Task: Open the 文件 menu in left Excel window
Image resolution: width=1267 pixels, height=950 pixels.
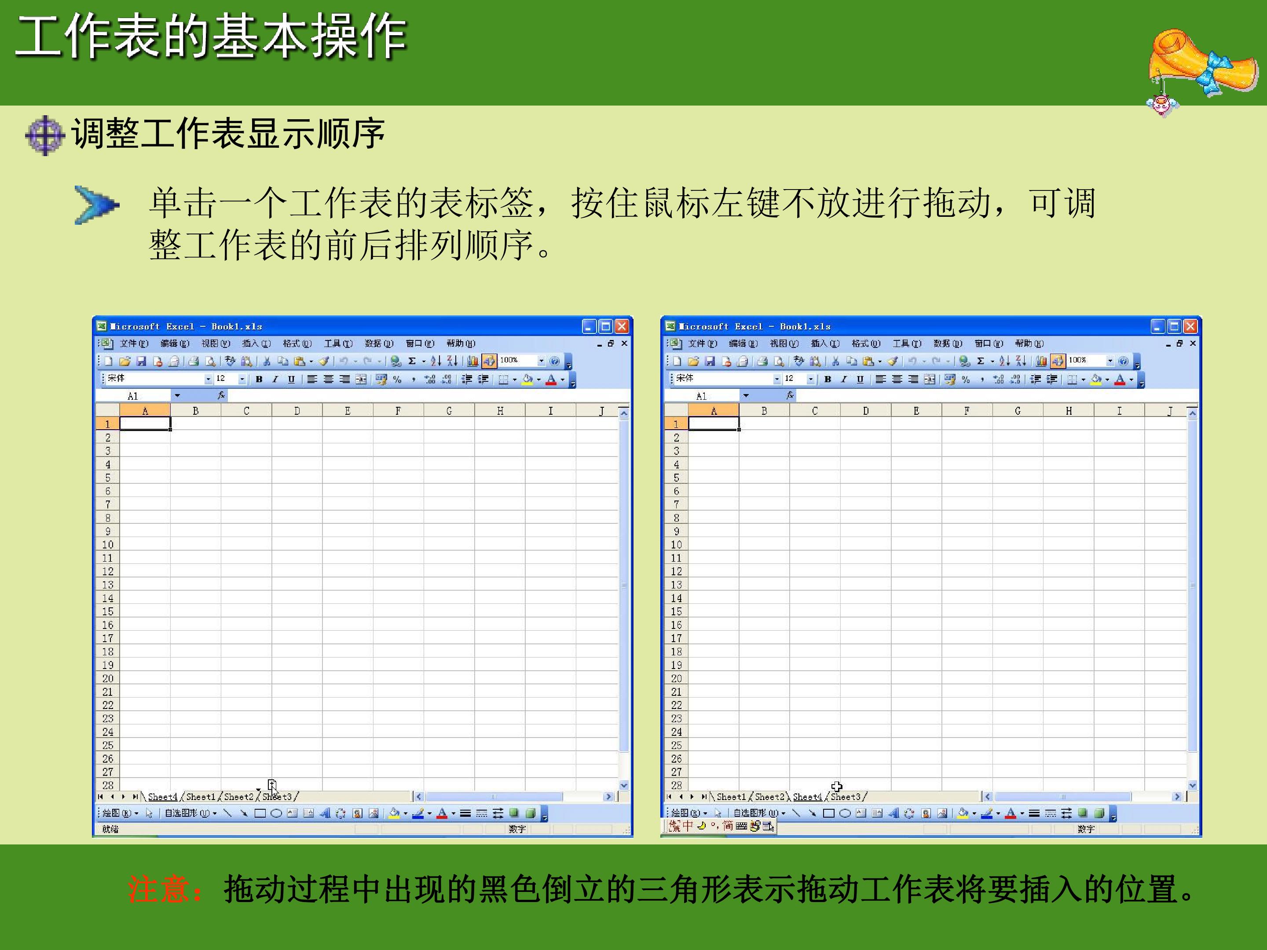Action: 134,343
